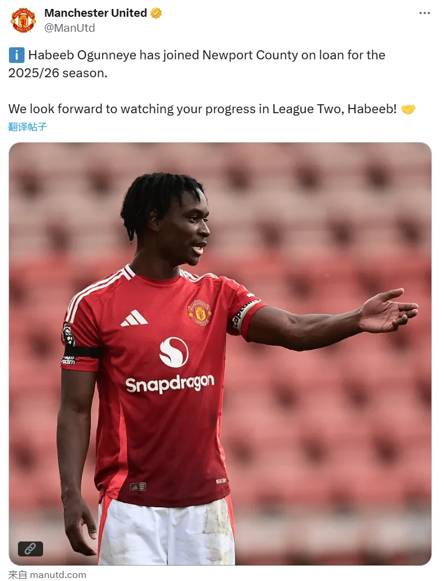
Task: Open the three-dot more options menu
Action: tap(424, 13)
